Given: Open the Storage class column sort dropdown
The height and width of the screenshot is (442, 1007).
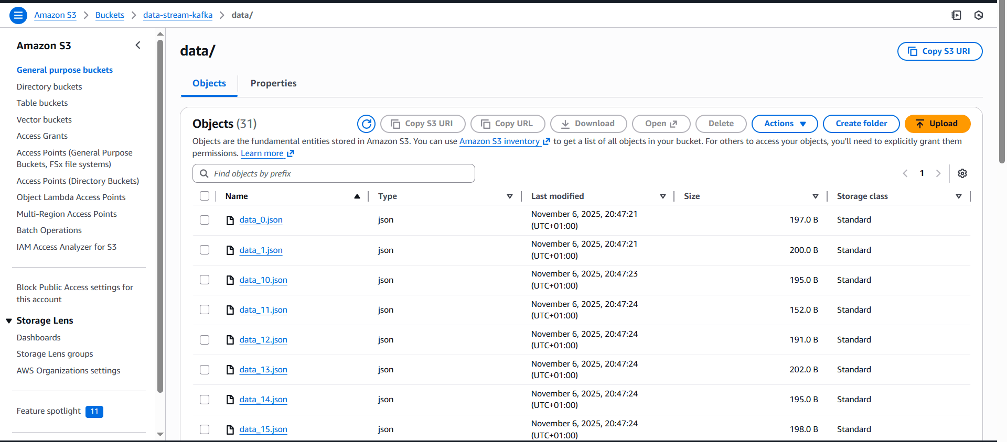Looking at the screenshot, I should pyautogui.click(x=959, y=196).
